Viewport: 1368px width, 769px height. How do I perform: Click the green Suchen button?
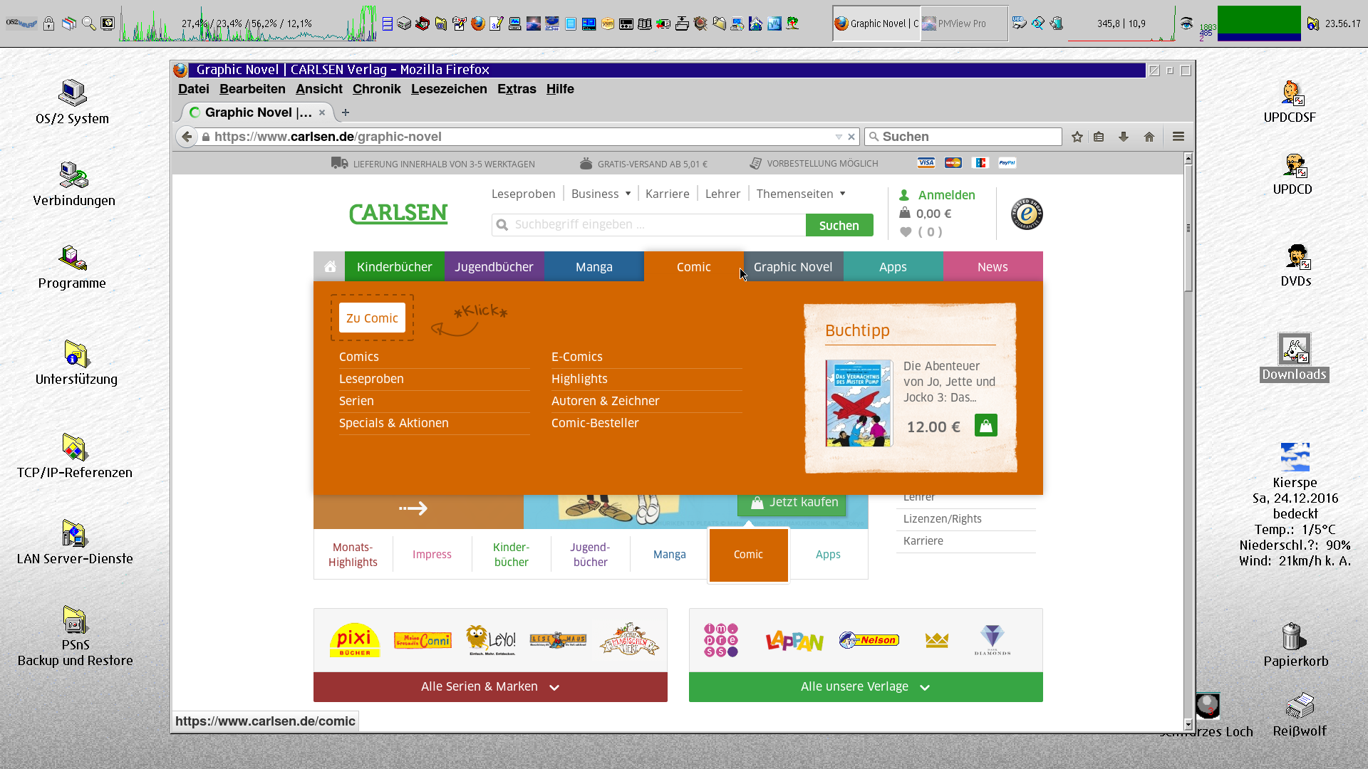point(839,225)
